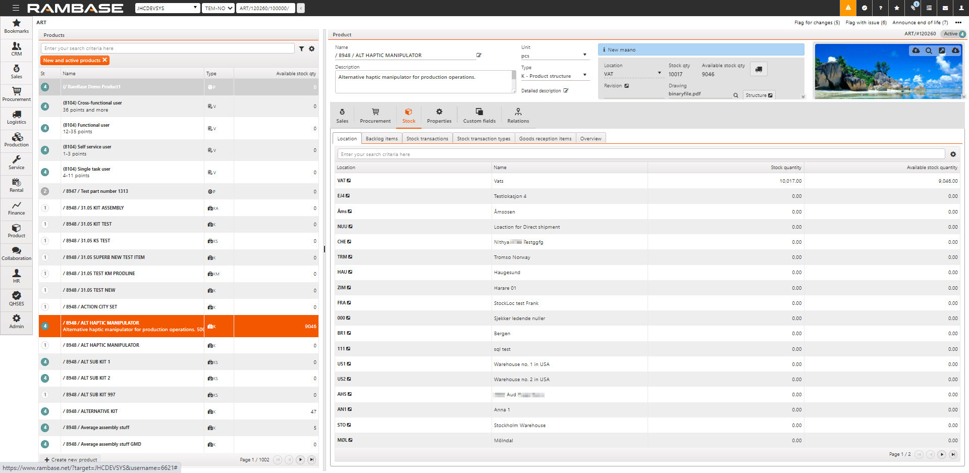
Task: Open the Logistics module icon
Action: click(x=17, y=117)
